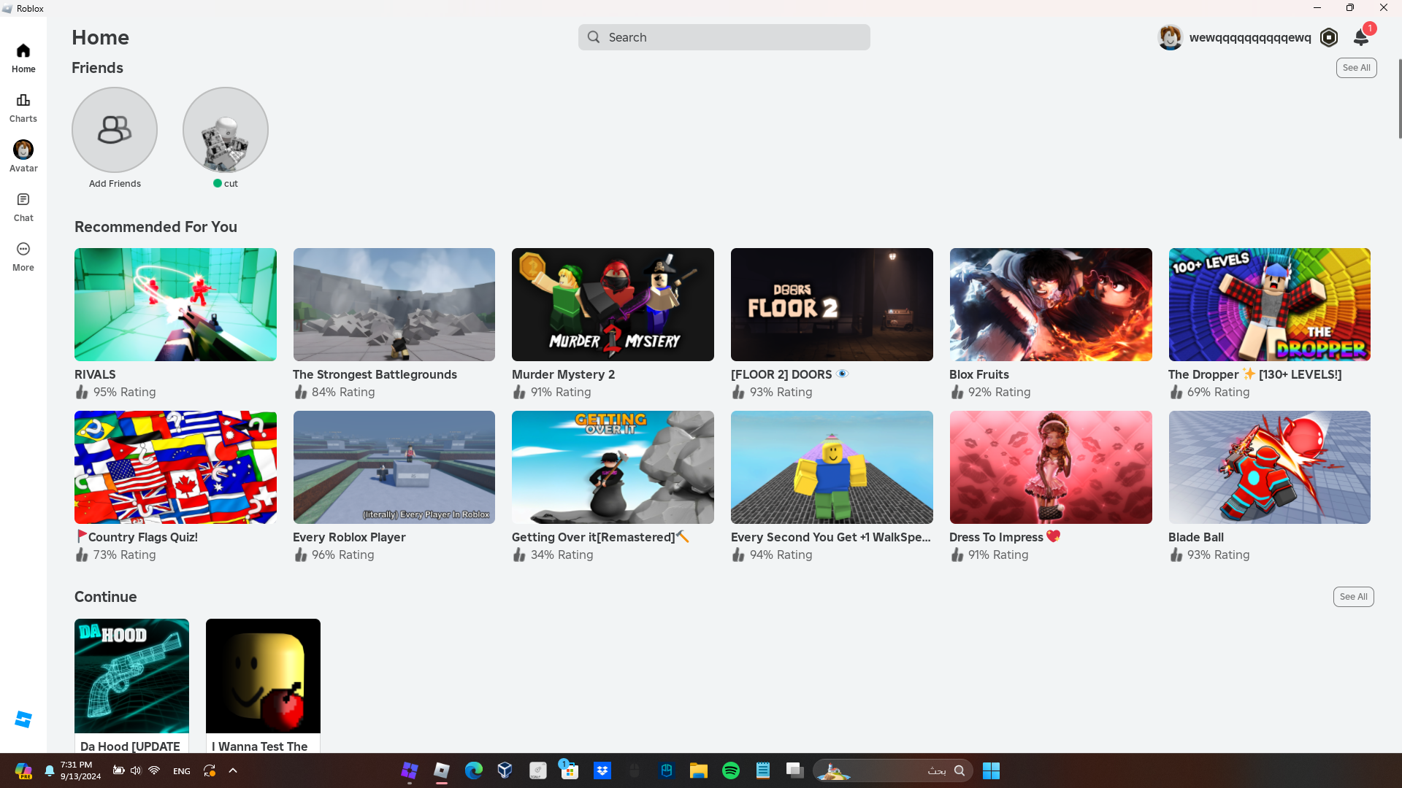Continue playing Da Hood thumbnail

click(131, 676)
